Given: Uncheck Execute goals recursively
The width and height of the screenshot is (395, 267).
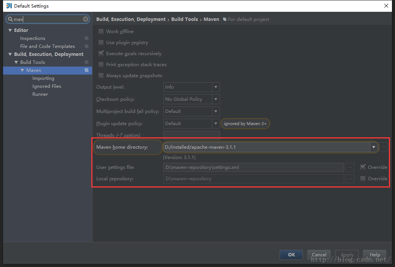Looking at the screenshot, I should pyautogui.click(x=101, y=53).
